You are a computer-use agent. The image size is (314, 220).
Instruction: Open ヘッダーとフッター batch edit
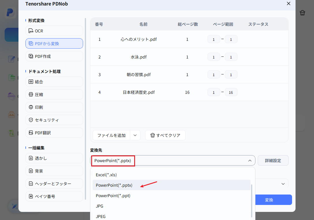click(54, 184)
